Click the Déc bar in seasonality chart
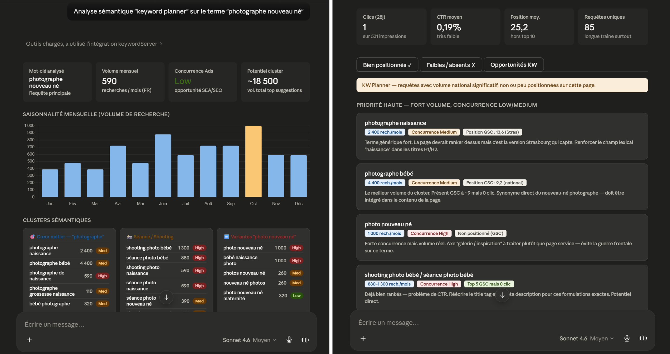 tap(298, 176)
